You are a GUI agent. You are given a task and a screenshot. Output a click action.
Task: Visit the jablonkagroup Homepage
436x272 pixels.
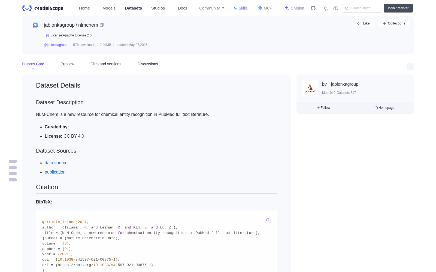pos(384,108)
